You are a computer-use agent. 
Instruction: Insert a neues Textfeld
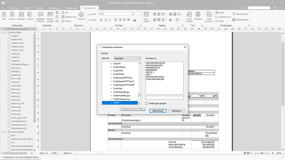click(x=189, y=17)
